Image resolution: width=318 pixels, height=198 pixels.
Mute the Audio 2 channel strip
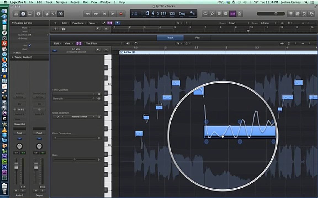click(x=16, y=191)
